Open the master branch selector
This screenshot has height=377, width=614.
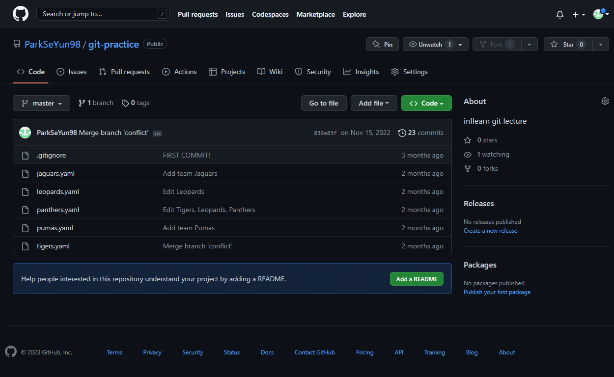point(41,103)
